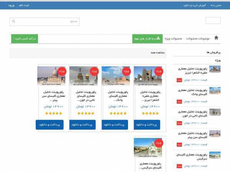Click the star rating on the سن پیتر card
Viewport: 230px width, 172px height.
coord(54,114)
